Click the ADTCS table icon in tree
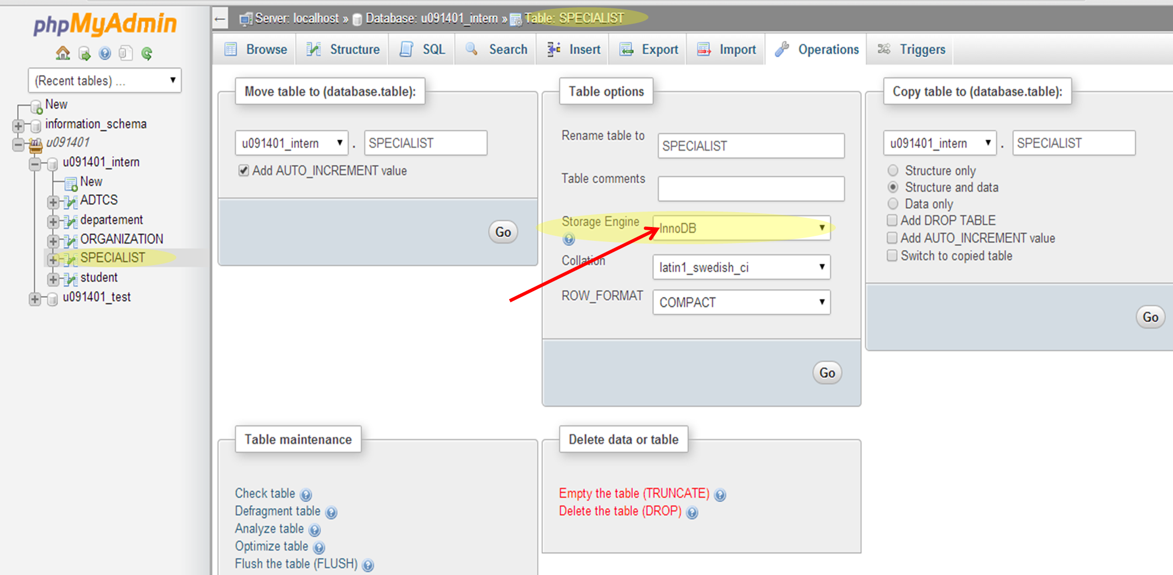Viewport: 1173px width, 575px height. coord(70,202)
